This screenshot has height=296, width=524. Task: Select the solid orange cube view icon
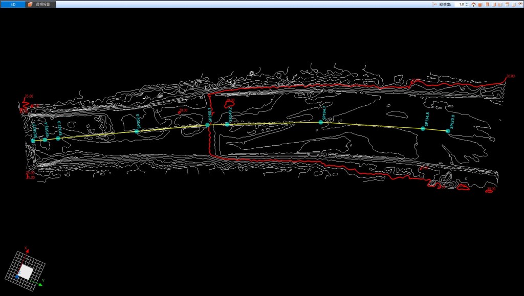[x=481, y=4]
